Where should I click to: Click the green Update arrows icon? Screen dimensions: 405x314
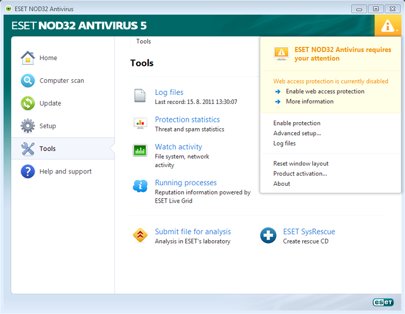[x=28, y=103]
